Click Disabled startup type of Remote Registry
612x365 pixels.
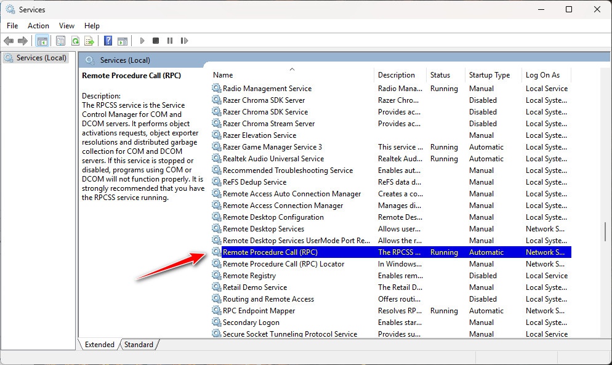[483, 276]
